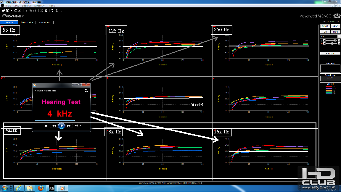Screen dimensions: 341x192
Task: Click the Pioneer Corporation copyright text
Action: point(170,183)
